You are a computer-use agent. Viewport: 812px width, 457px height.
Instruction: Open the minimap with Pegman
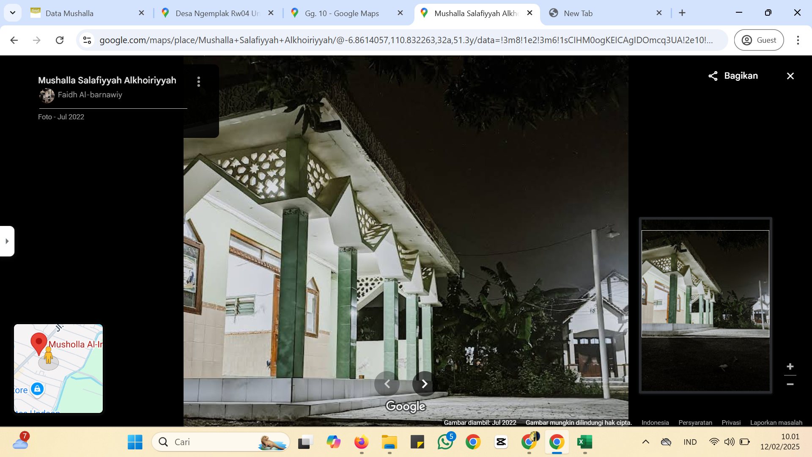coord(58,369)
